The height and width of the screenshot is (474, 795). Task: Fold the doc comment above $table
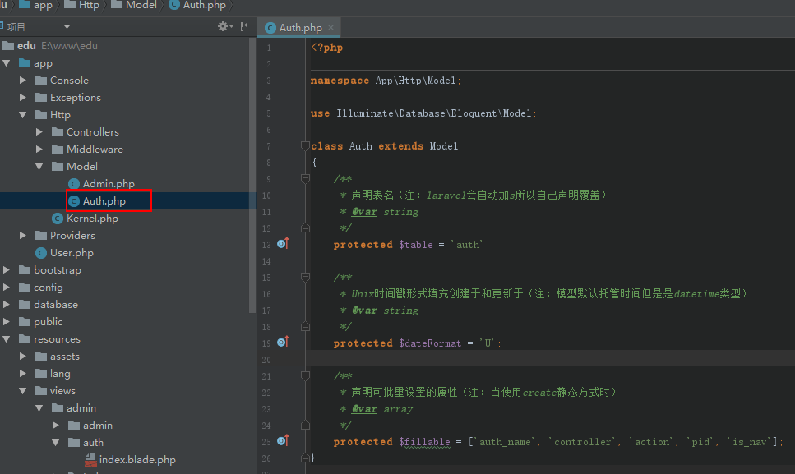pos(305,179)
